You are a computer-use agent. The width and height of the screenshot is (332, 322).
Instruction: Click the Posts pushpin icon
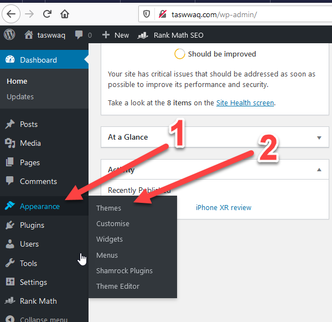pyautogui.click(x=10, y=124)
